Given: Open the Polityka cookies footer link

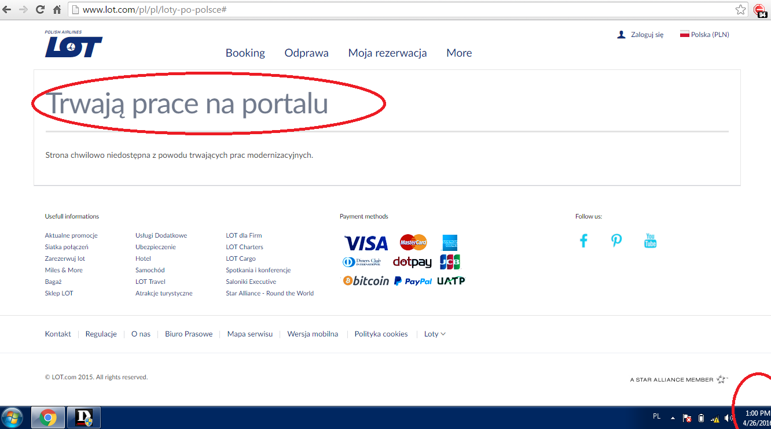Looking at the screenshot, I should (x=381, y=334).
